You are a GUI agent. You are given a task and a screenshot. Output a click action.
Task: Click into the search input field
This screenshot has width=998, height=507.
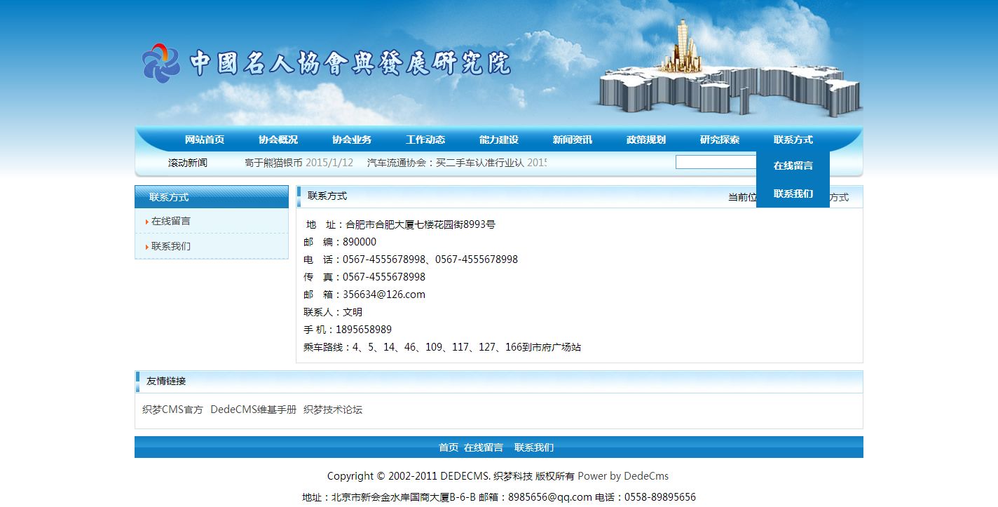(x=715, y=162)
